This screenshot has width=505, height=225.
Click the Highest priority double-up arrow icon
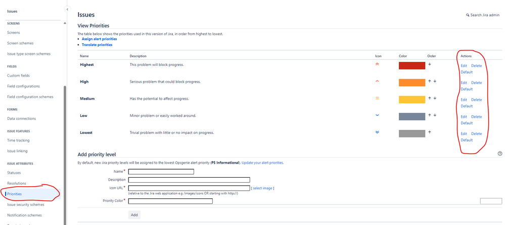click(377, 64)
